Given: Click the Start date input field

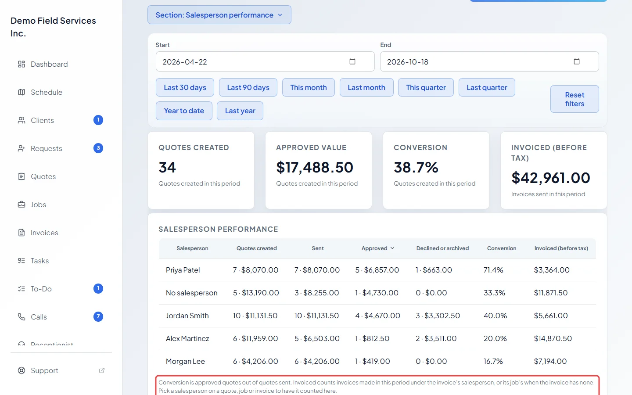Looking at the screenshot, I should coord(265,61).
